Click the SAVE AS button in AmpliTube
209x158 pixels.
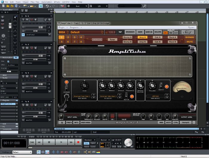[149, 32]
